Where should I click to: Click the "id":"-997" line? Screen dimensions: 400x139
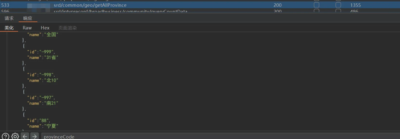click(x=41, y=98)
